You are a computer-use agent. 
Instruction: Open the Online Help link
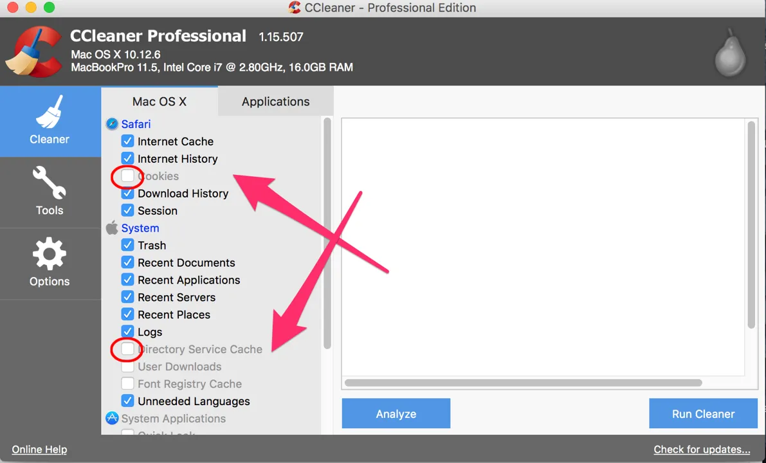(40, 449)
